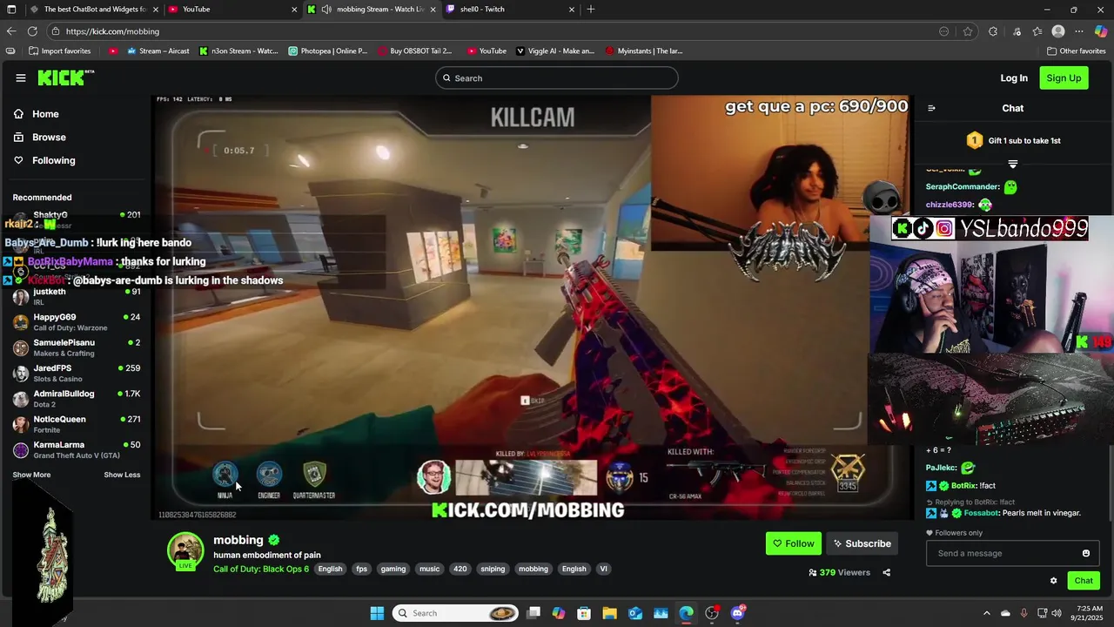Viewport: 1114px width, 627px height.
Task: Collapse recommended list with Show Less
Action: point(122,475)
